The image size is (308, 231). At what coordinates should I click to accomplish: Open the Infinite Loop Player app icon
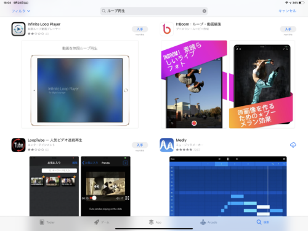point(18,29)
